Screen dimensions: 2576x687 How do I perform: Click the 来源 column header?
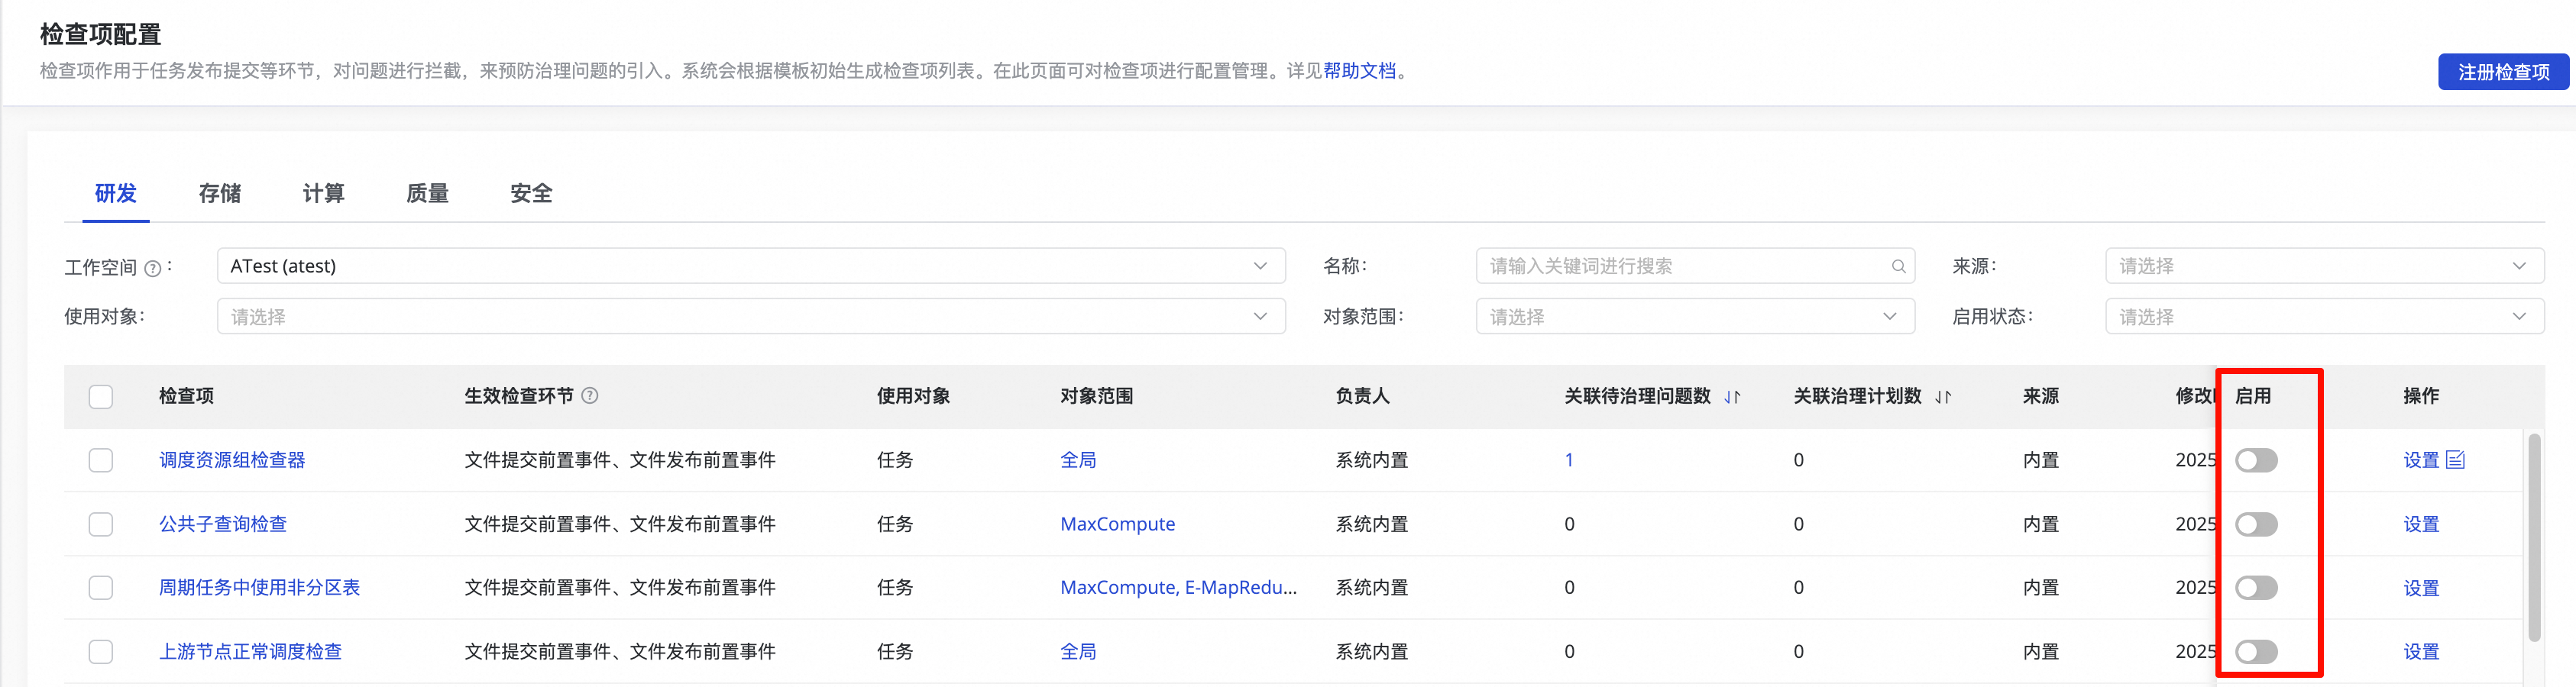[2041, 396]
